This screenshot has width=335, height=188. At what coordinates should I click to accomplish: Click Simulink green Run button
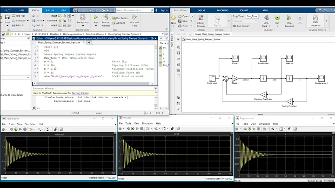pos(277,18)
